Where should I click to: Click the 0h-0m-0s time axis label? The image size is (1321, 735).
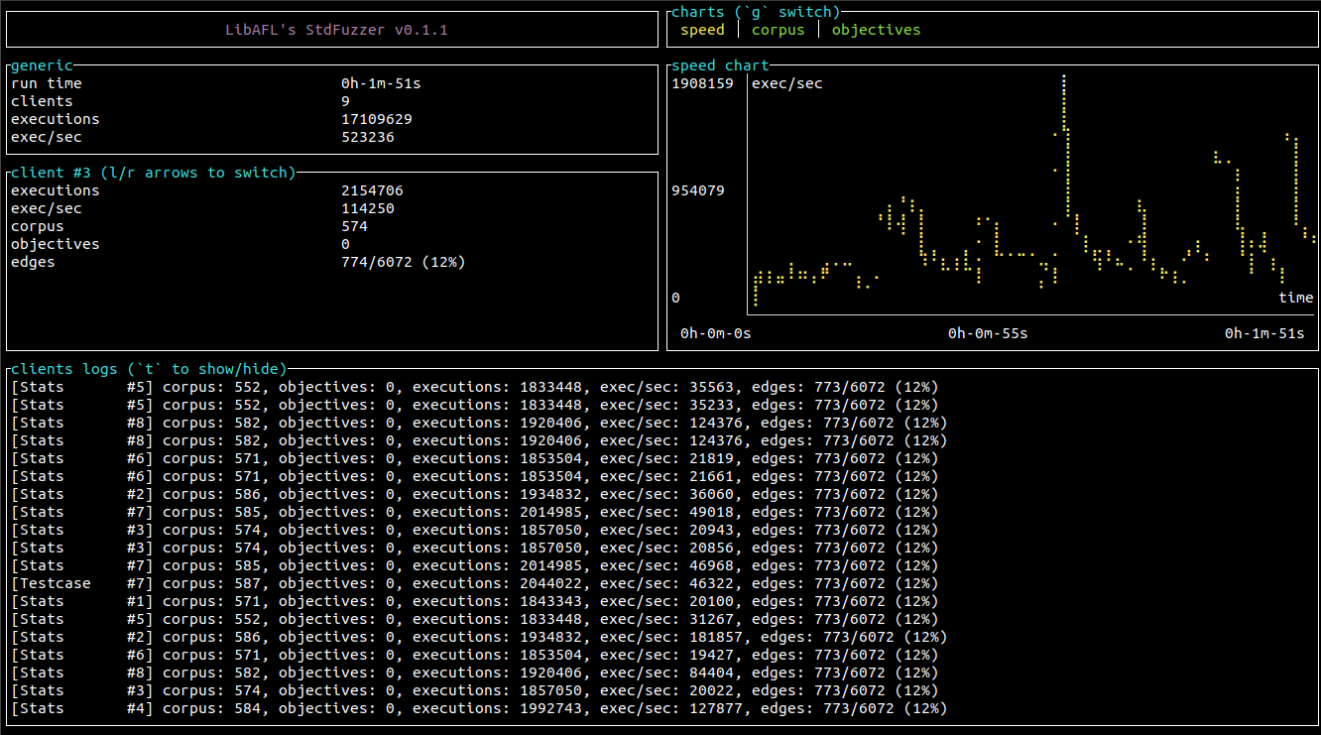point(716,333)
